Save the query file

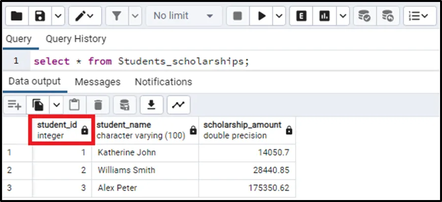click(x=40, y=16)
